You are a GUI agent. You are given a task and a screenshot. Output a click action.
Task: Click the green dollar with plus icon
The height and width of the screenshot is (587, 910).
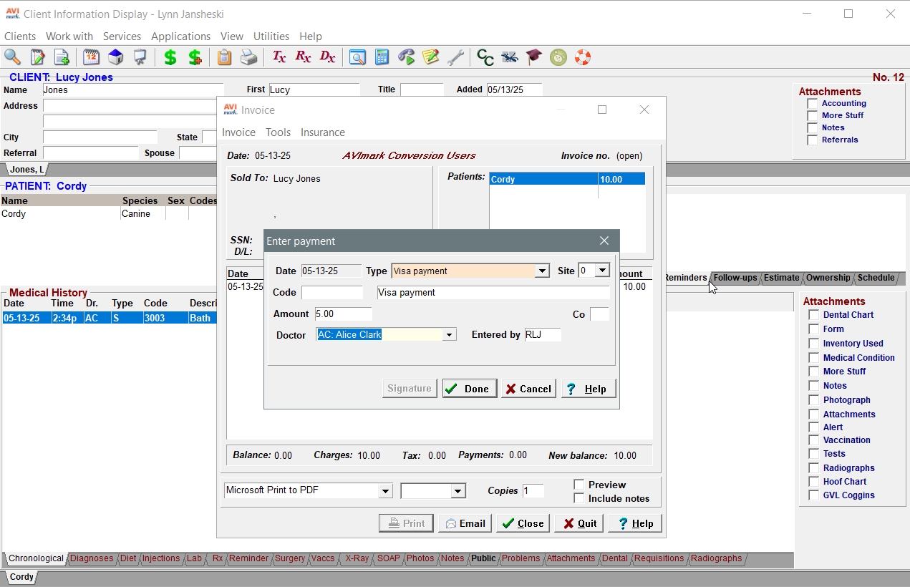[195, 57]
